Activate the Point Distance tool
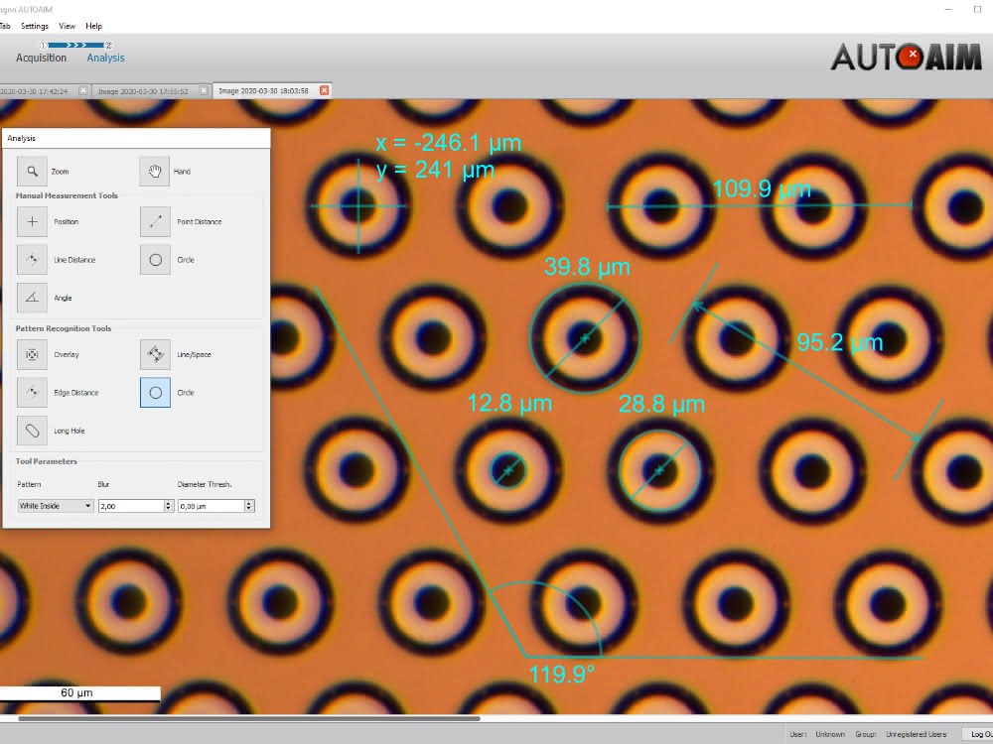 click(x=155, y=222)
